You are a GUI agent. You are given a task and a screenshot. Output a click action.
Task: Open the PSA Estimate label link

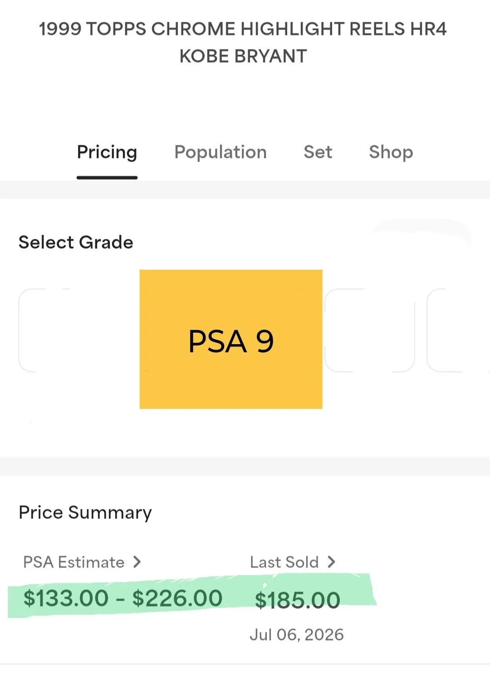[x=74, y=562]
